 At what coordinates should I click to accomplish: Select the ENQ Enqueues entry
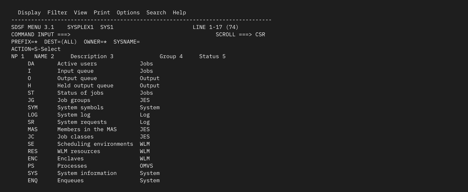(x=70, y=180)
